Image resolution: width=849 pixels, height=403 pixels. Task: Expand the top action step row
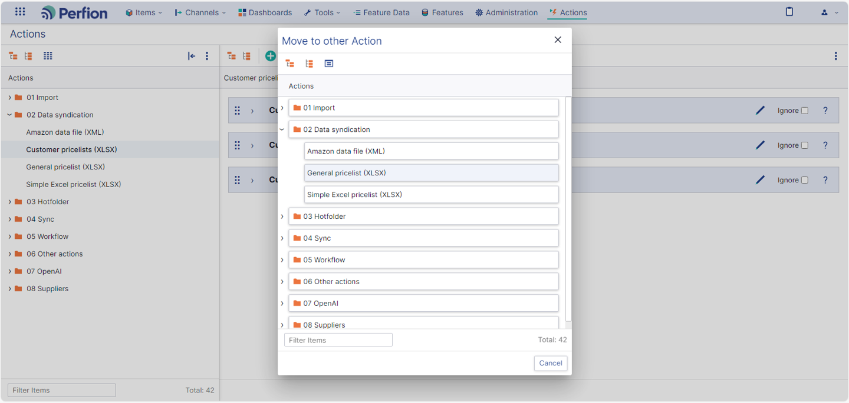252,111
